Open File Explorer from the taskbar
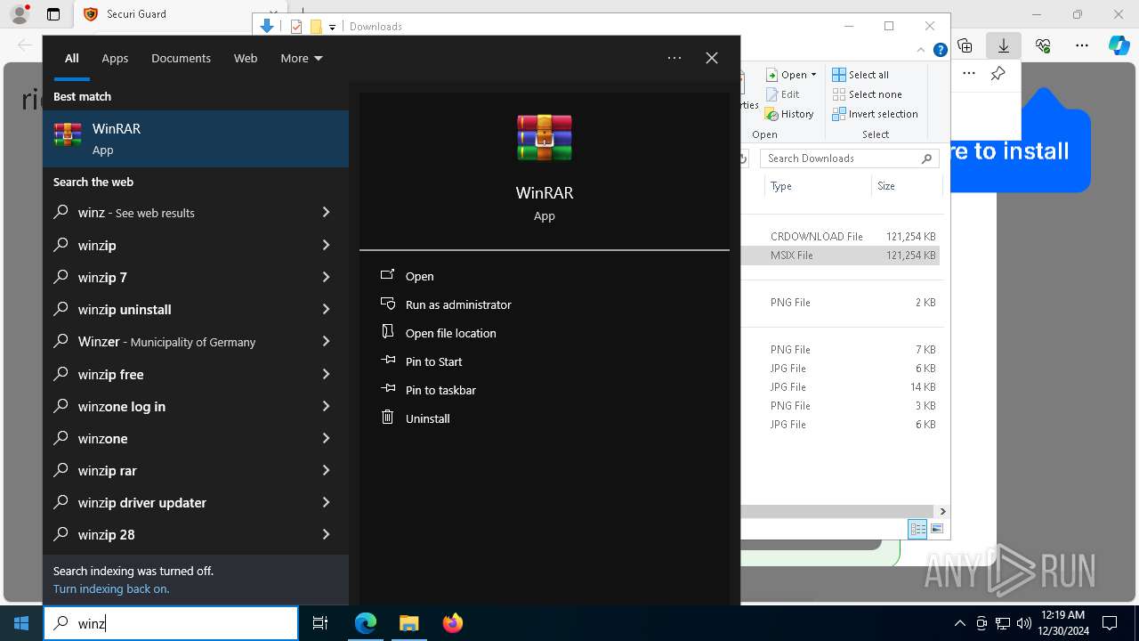 coord(408,623)
